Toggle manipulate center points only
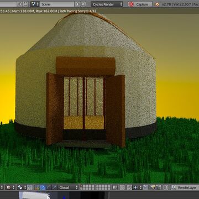The height and width of the screenshot is (199, 199). [30, 187]
